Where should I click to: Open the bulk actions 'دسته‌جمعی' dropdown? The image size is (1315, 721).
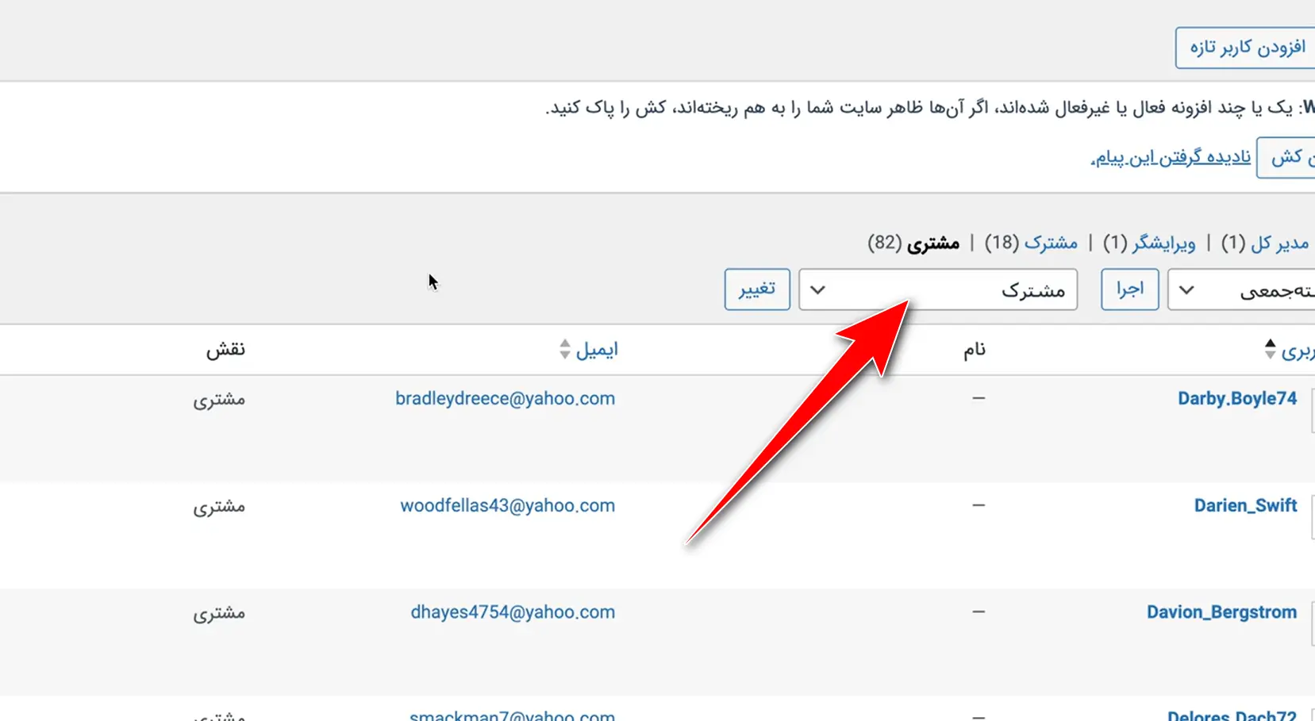pos(1242,290)
